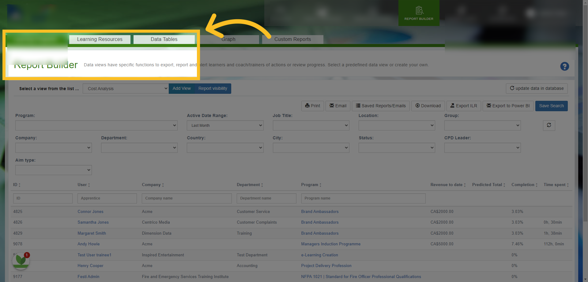Open the Graph tab
The height and width of the screenshot is (282, 588).
(228, 39)
